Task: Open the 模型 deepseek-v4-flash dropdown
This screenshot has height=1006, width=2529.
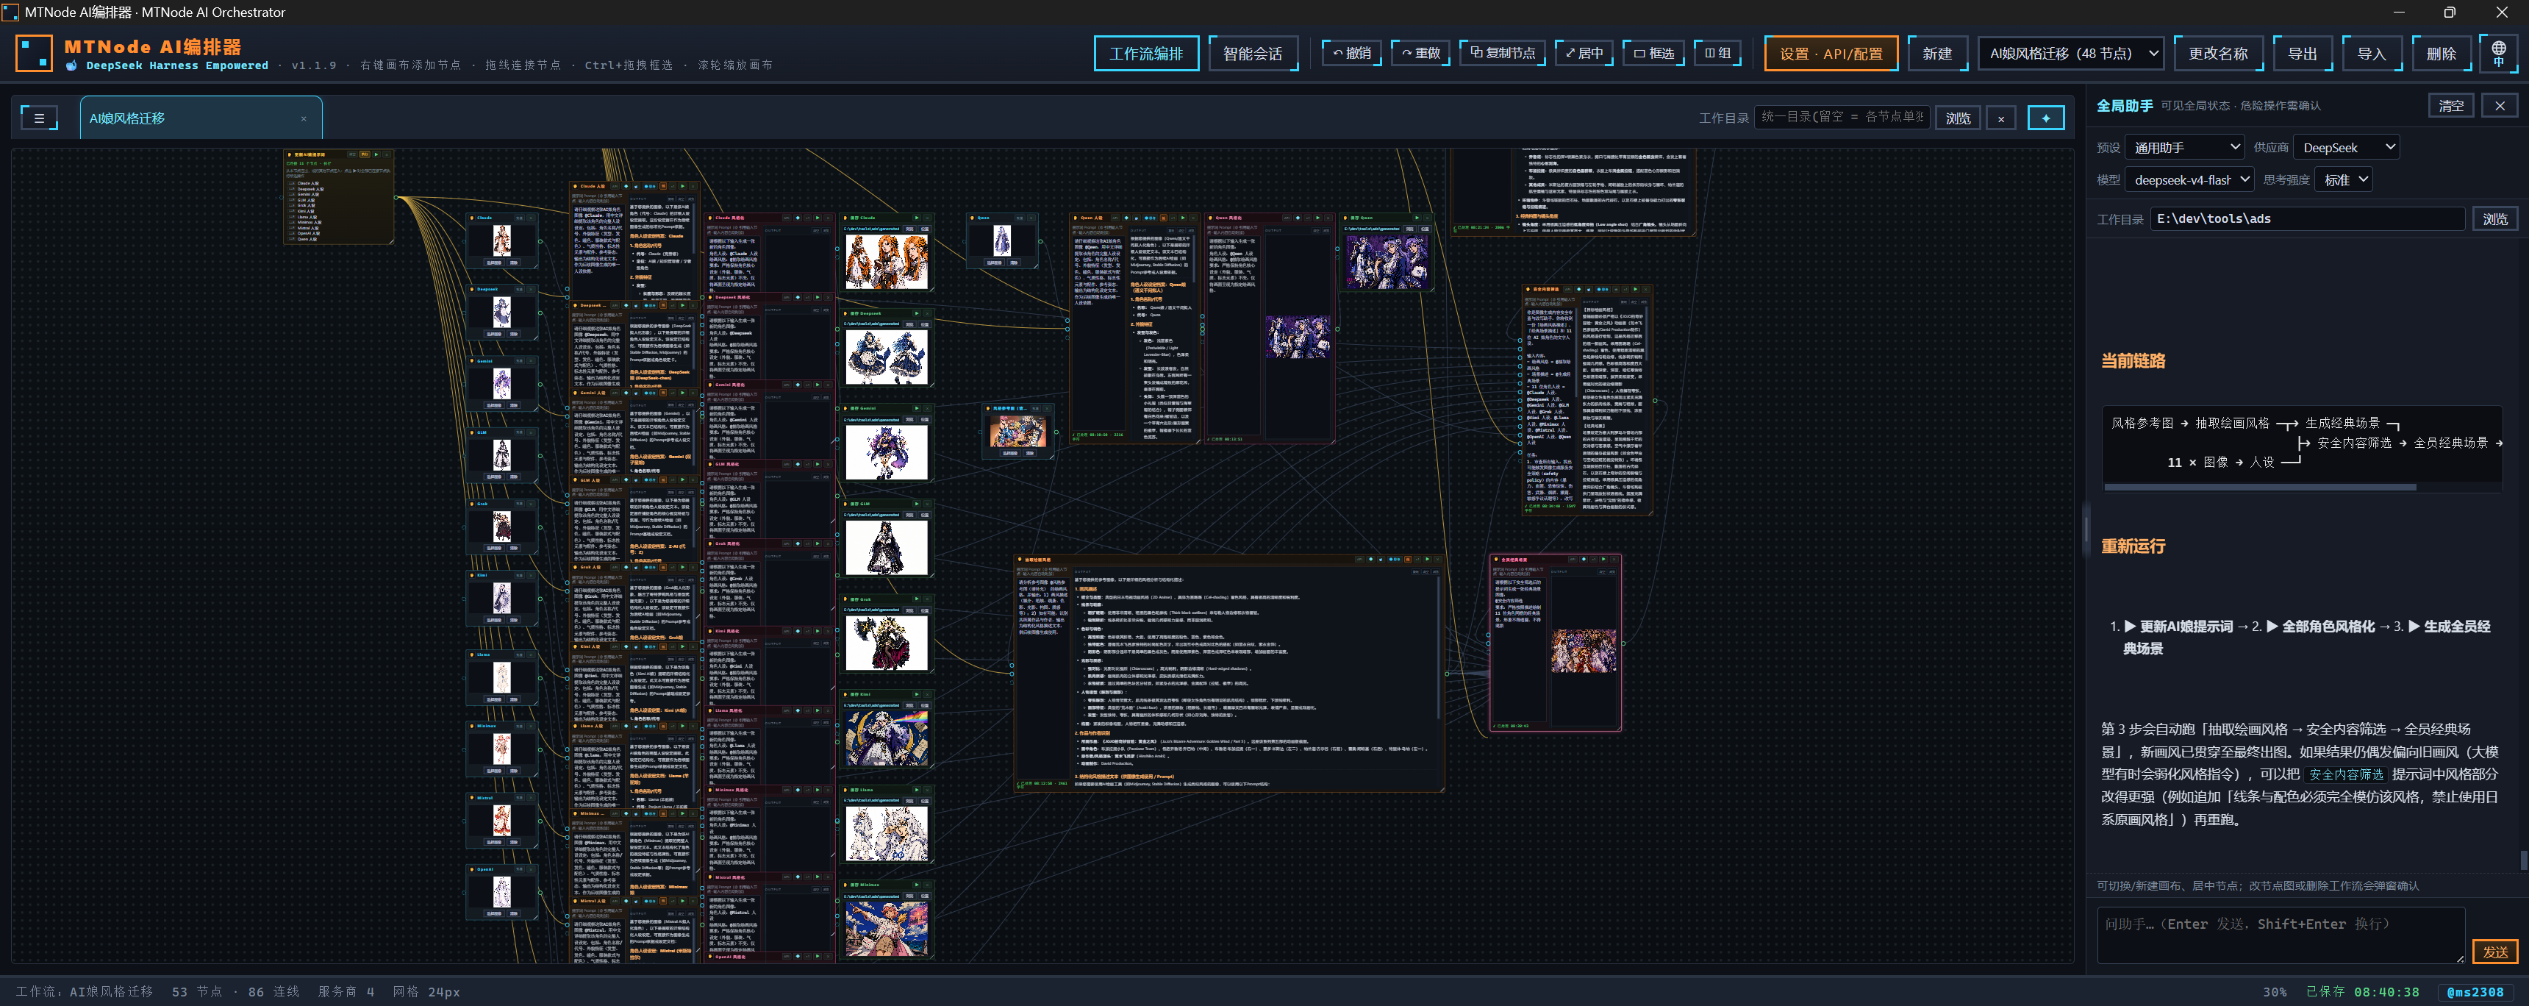Action: click(x=2189, y=179)
